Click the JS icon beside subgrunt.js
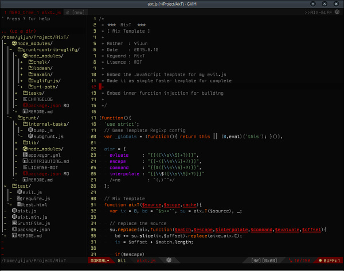Viewport: 344px width, 271px height. pyautogui.click(x=31, y=136)
